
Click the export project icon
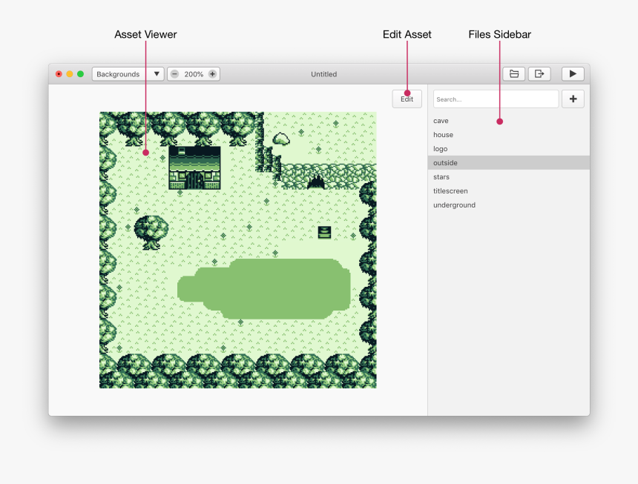(539, 74)
